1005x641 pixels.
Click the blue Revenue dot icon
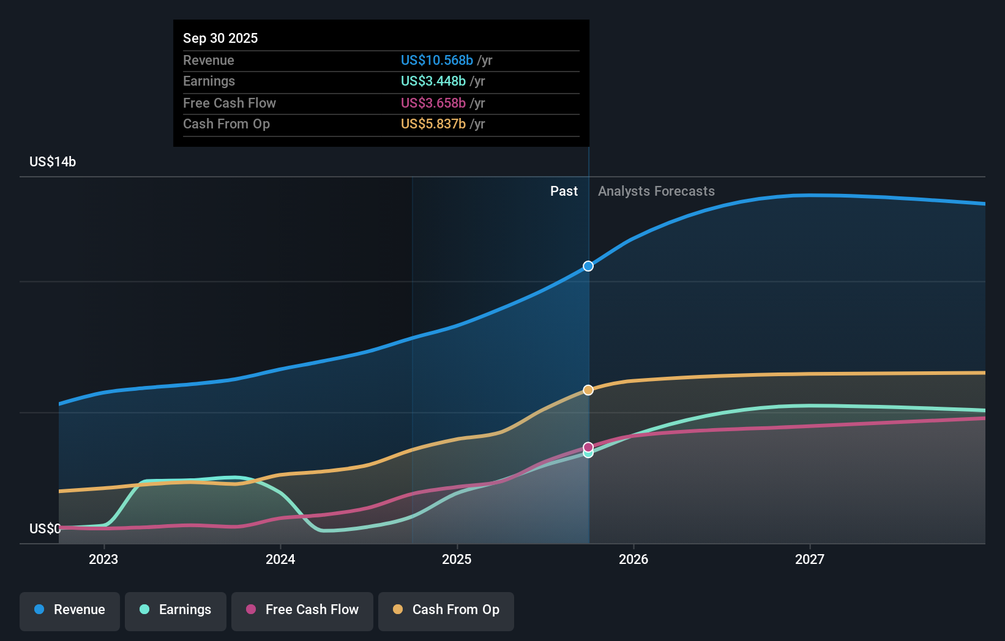(x=39, y=610)
